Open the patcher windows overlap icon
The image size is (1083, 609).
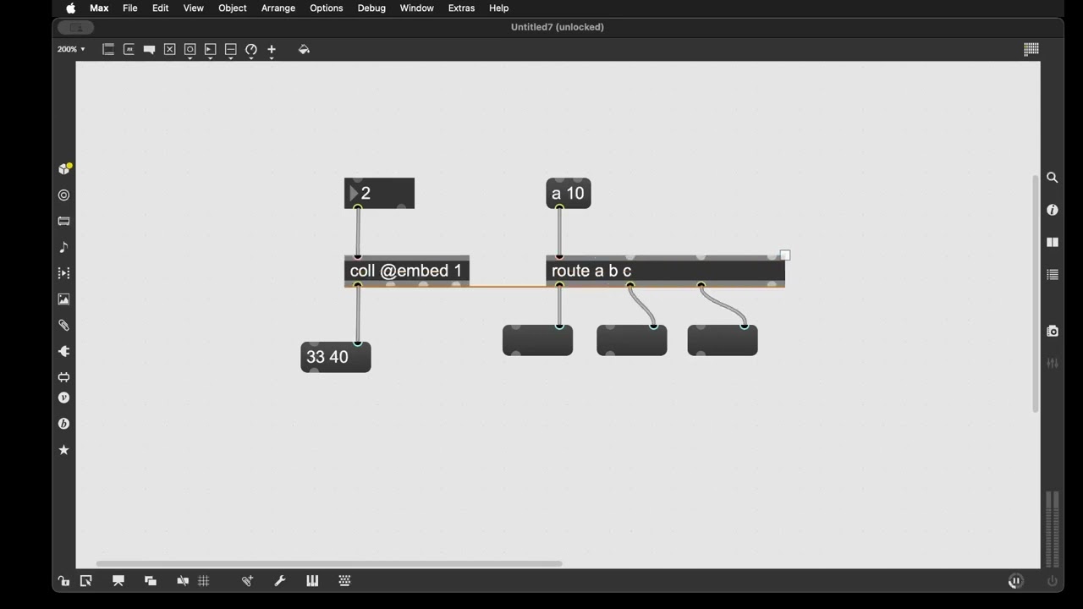151,581
